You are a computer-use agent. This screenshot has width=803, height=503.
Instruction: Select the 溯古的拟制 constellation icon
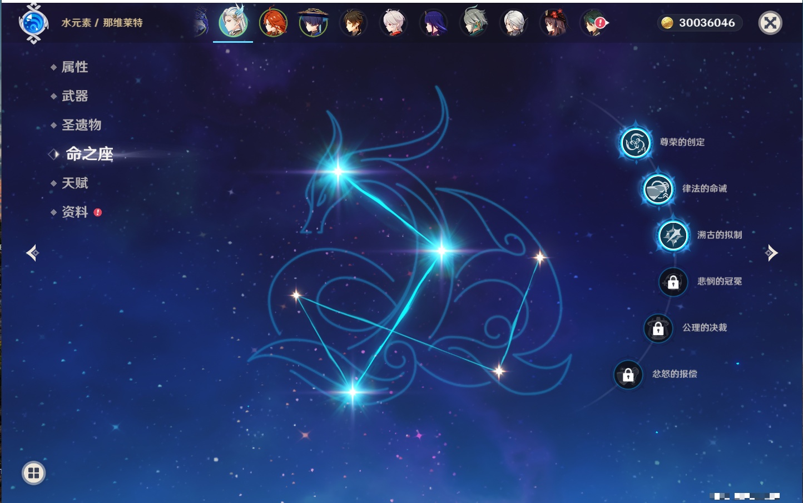[x=673, y=236]
